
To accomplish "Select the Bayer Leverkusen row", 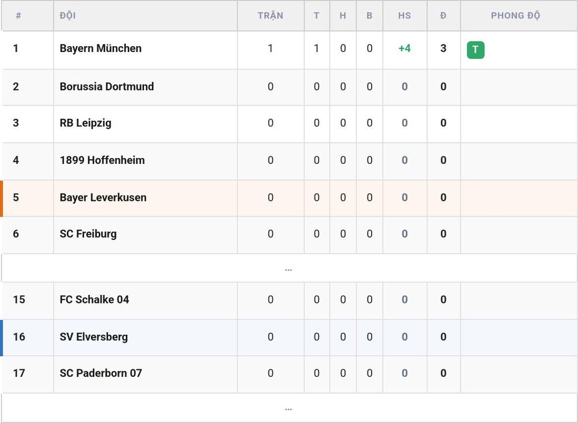I will point(289,198).
